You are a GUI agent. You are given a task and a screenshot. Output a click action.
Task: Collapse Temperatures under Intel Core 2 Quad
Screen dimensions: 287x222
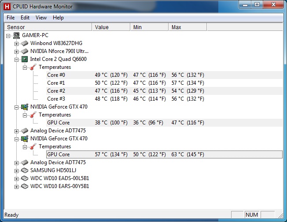click(x=25, y=68)
